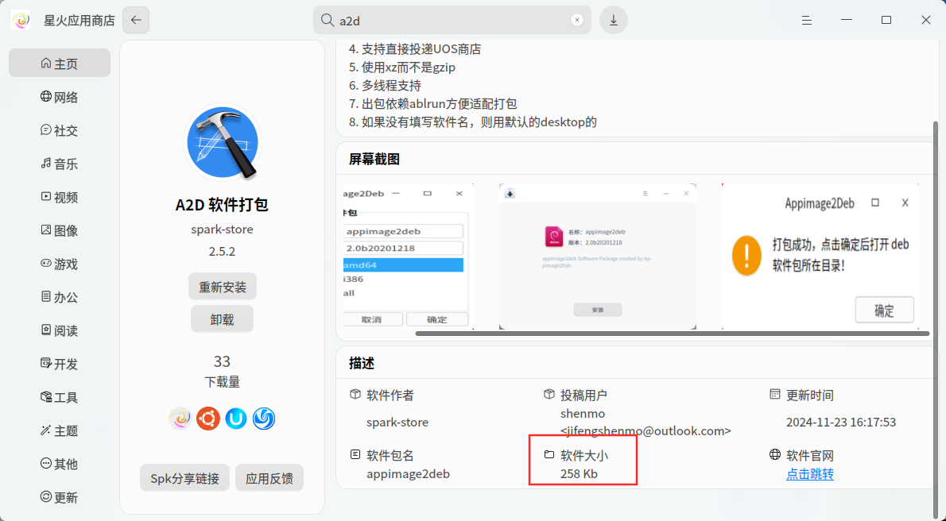Screen dimensions: 946x521
Task: Open the deb installer screenshot
Action: [597, 257]
